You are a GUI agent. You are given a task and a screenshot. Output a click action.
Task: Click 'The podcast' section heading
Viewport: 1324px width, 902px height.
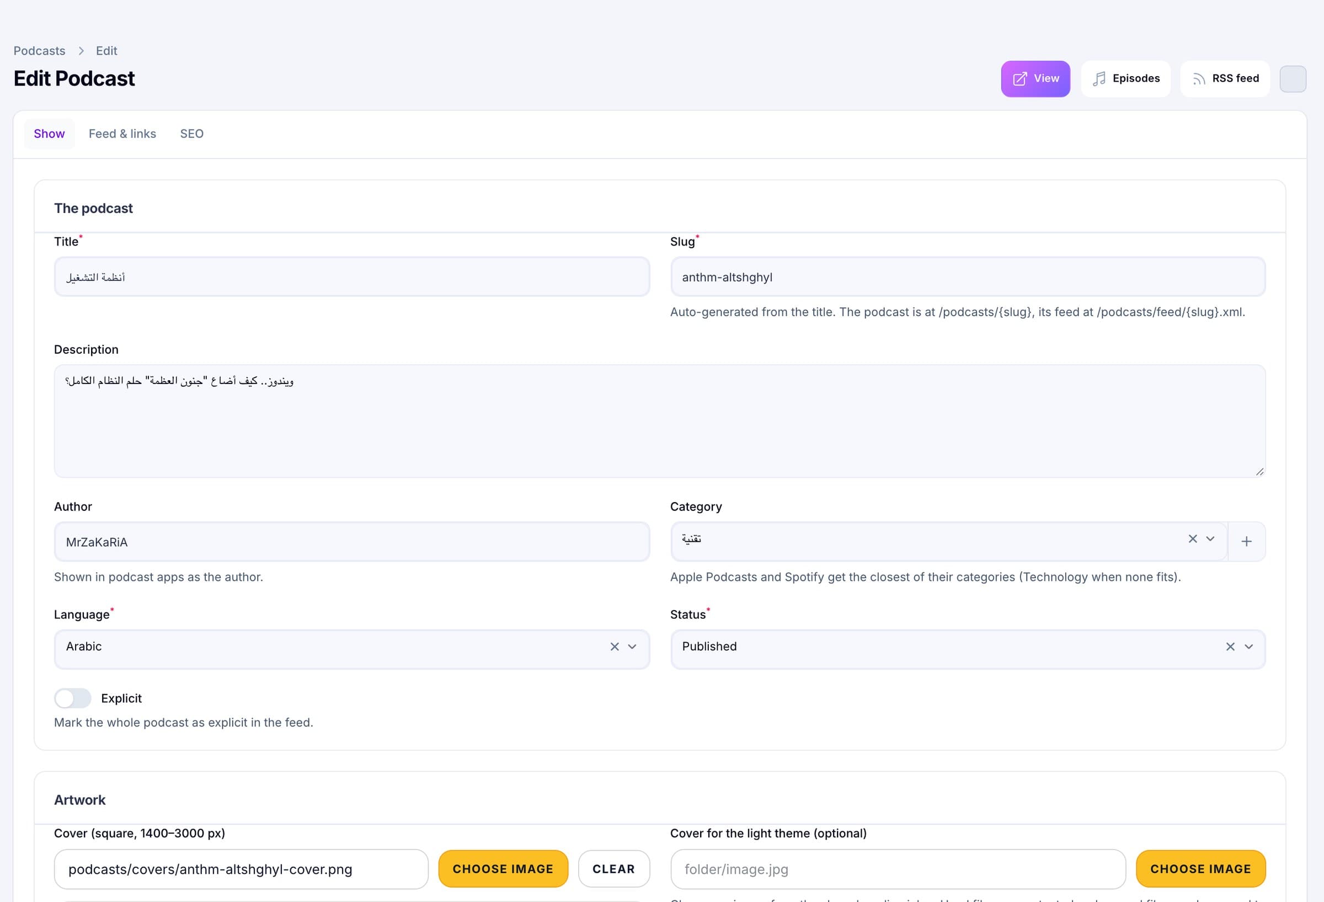93,208
